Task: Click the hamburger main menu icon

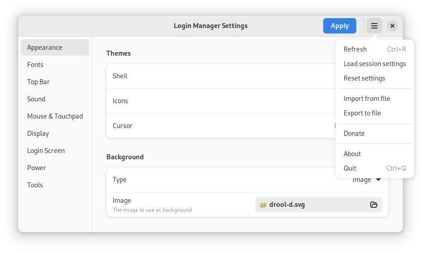Action: tap(374, 26)
